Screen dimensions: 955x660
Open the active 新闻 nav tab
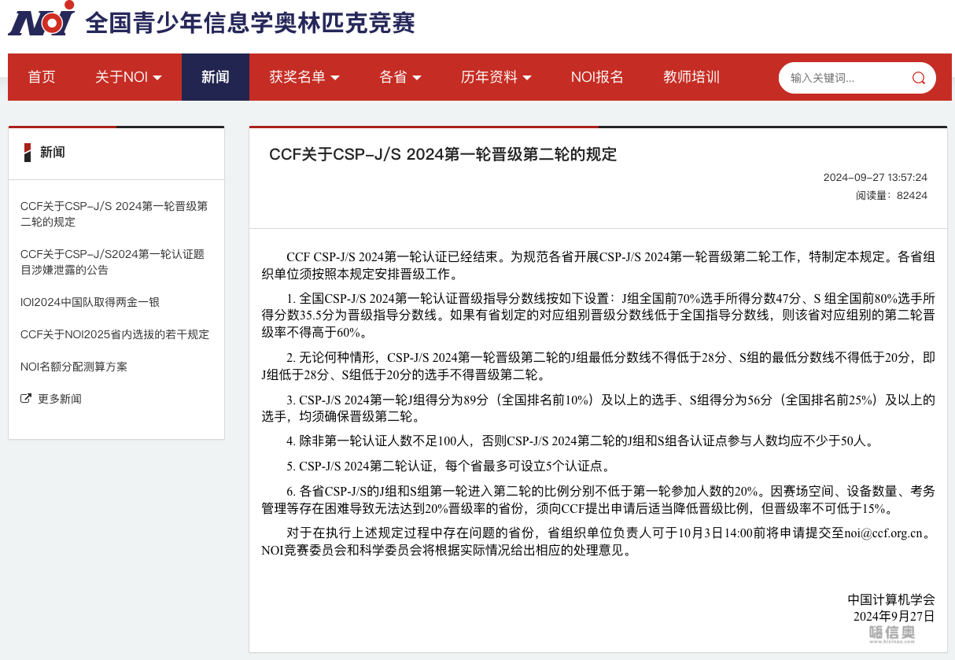point(216,77)
